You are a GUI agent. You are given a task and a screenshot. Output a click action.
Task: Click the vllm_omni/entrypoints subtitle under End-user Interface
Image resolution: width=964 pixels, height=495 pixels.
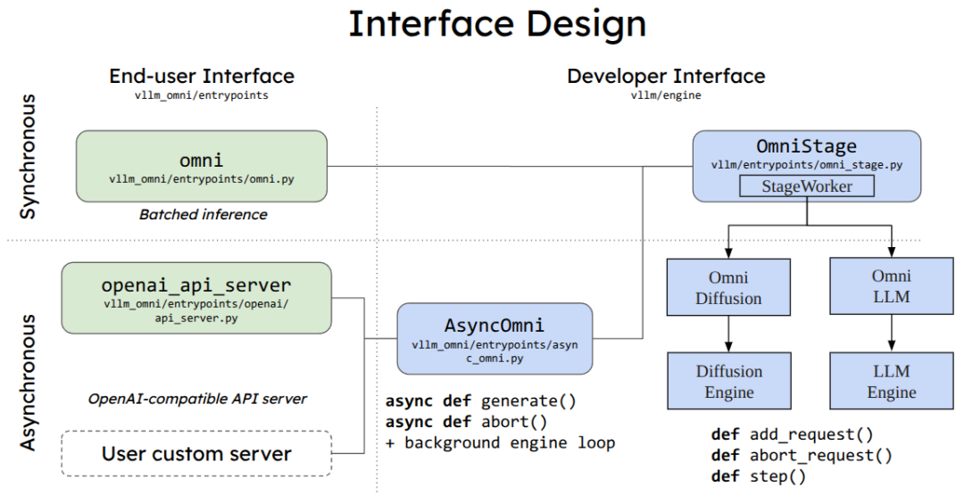[202, 95]
